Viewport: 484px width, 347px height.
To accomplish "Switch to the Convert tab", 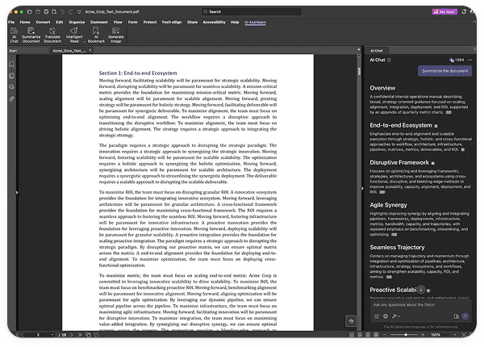I will [x=43, y=23].
